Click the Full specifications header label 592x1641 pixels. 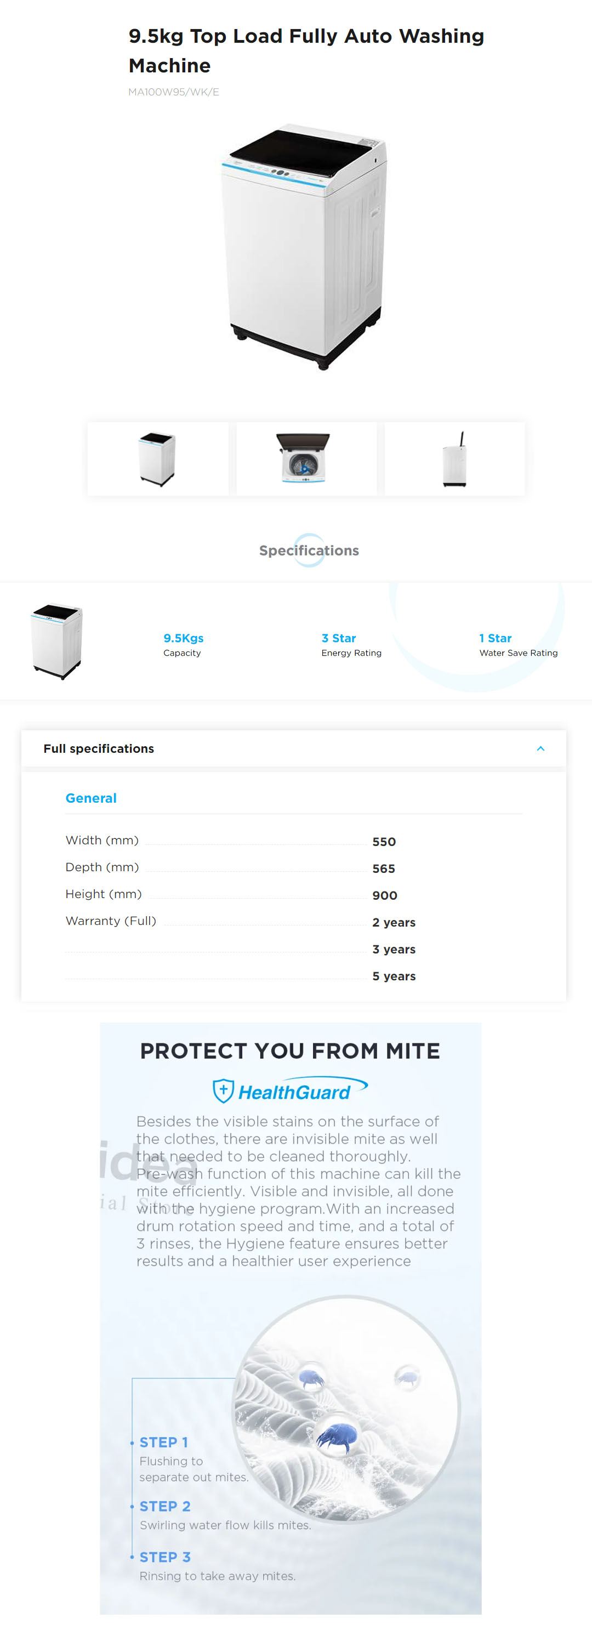point(99,748)
